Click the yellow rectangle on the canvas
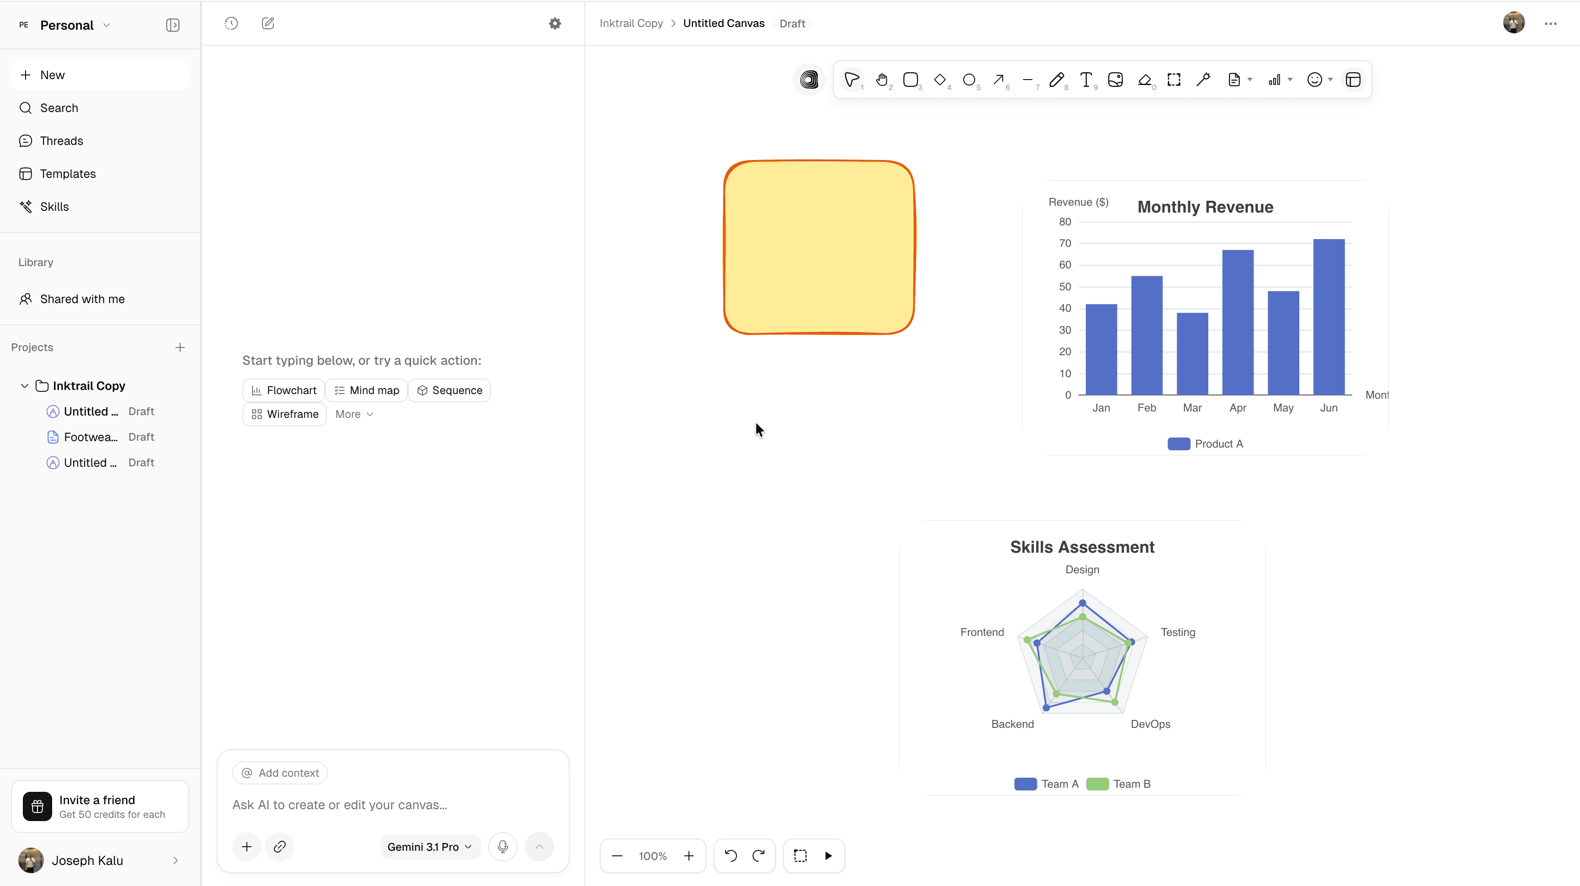Screen dimensions: 1580x886 click(818, 247)
